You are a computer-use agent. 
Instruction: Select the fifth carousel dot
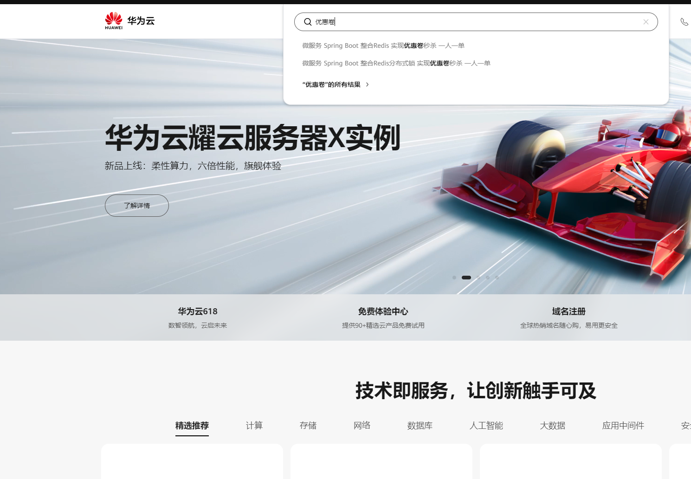[497, 278]
